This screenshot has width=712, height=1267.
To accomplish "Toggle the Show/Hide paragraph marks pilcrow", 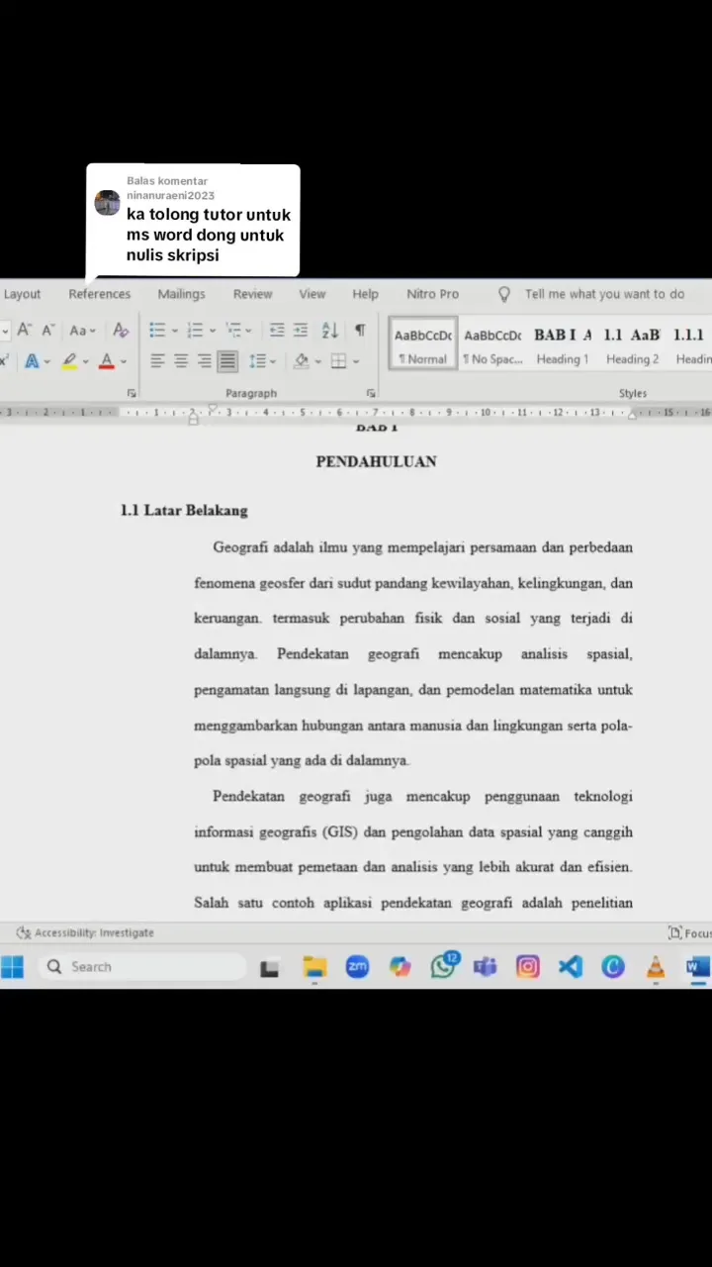I will point(360,331).
